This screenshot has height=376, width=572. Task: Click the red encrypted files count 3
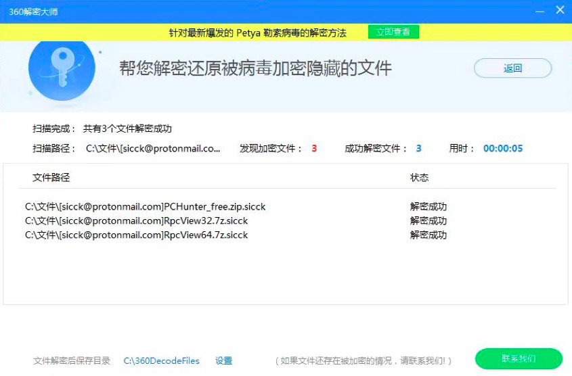coord(314,149)
